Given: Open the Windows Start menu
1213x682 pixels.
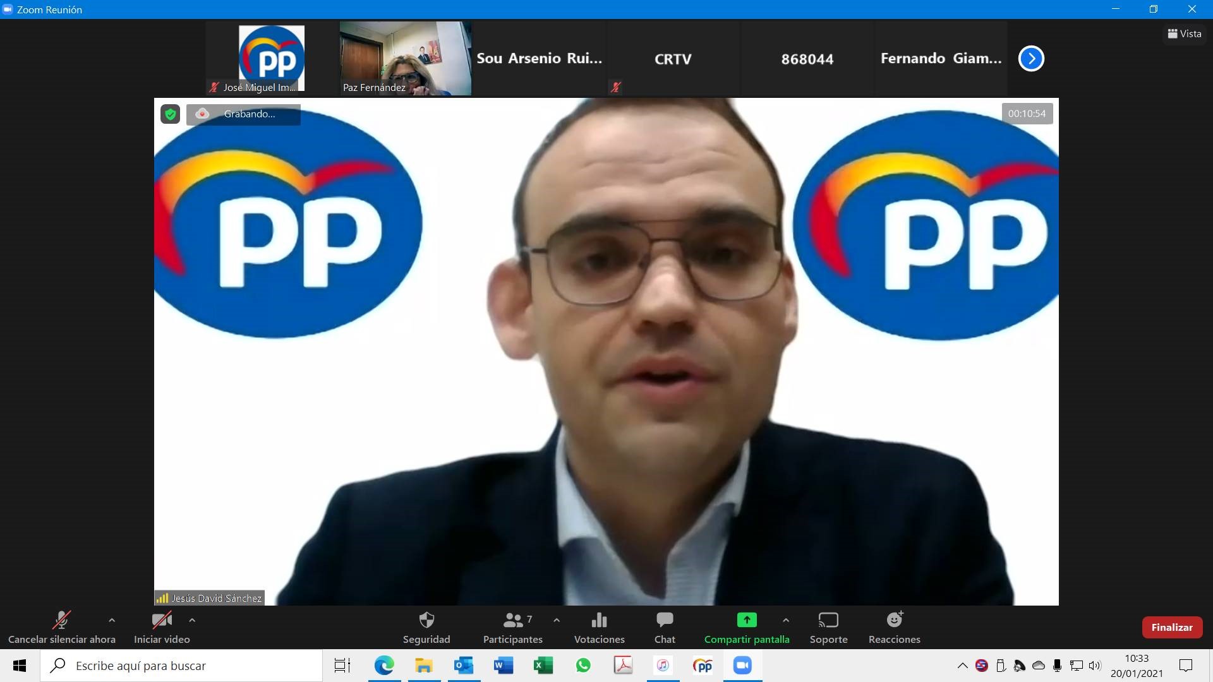Looking at the screenshot, I should [x=20, y=666].
